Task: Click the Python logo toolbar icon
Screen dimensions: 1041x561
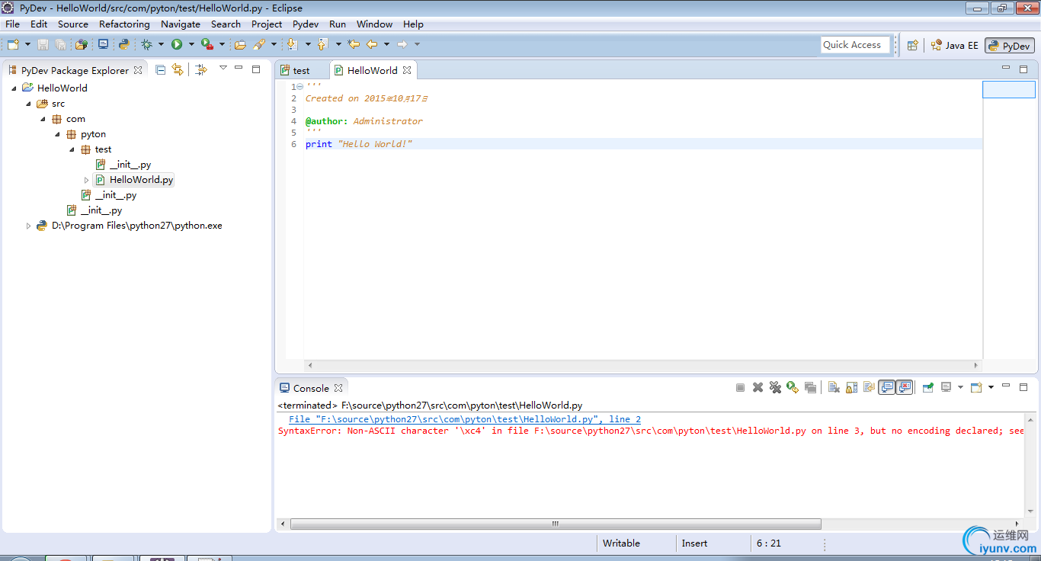Action: [x=123, y=44]
